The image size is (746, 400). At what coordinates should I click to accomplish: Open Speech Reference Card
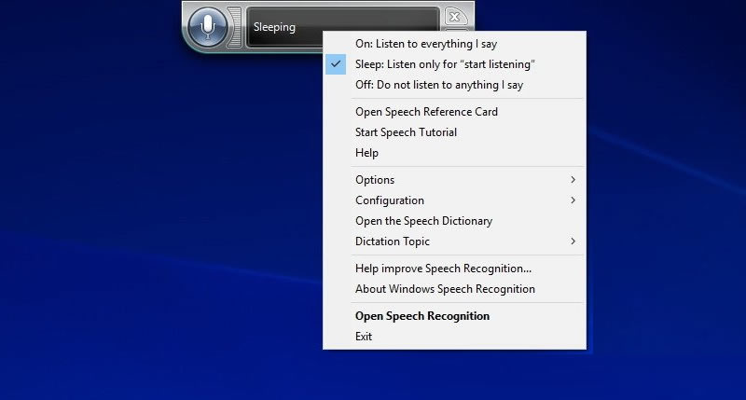pyautogui.click(x=454, y=112)
